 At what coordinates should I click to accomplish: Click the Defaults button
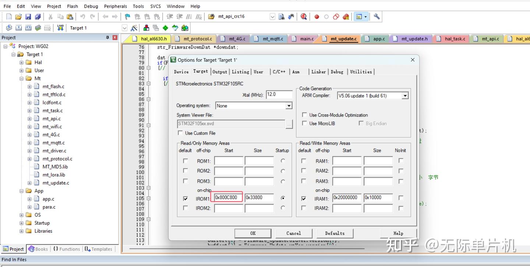[x=335, y=233]
